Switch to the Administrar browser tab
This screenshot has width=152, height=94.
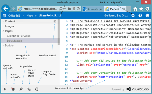[x=93, y=9]
